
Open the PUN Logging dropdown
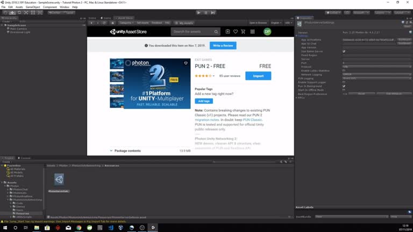pyautogui.click(x=376, y=78)
